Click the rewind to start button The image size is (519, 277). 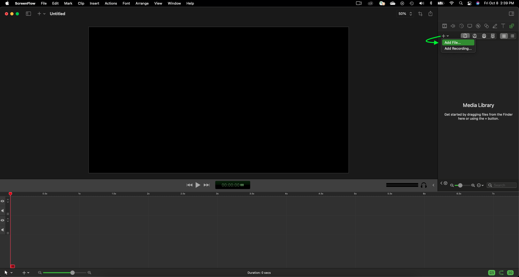[x=189, y=185]
